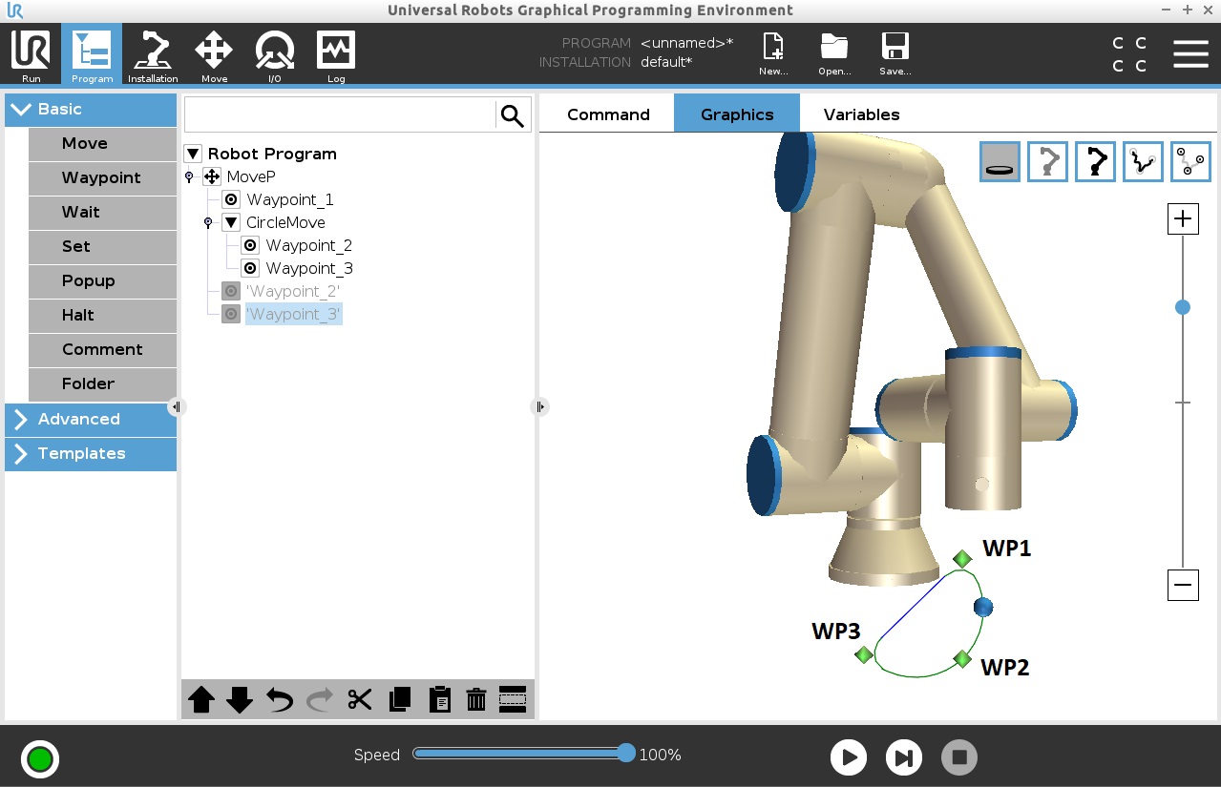
Task: Move node up with up arrow
Action: coord(201,699)
